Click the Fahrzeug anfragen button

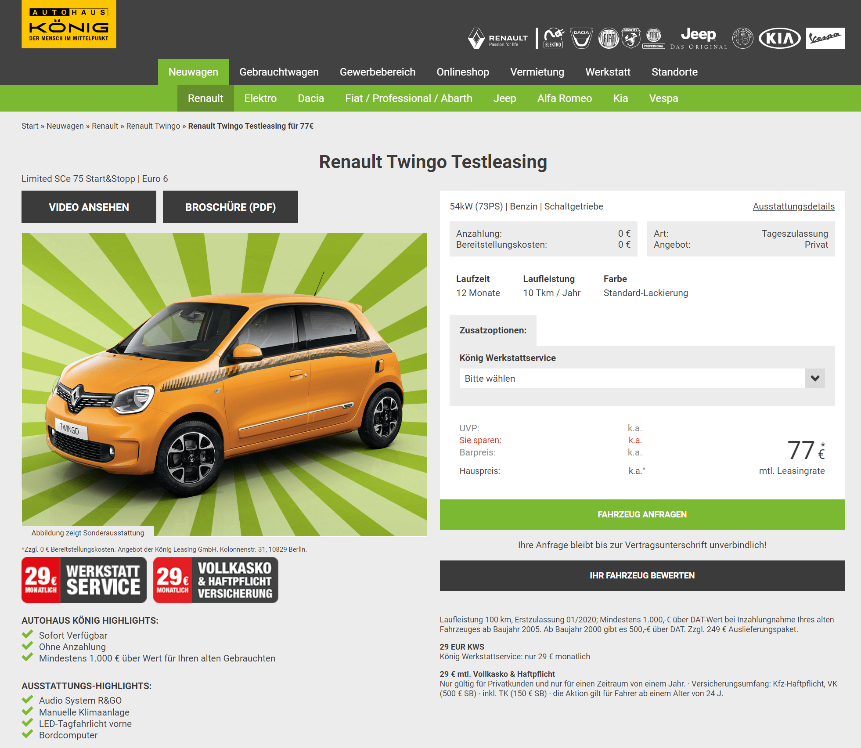[642, 514]
